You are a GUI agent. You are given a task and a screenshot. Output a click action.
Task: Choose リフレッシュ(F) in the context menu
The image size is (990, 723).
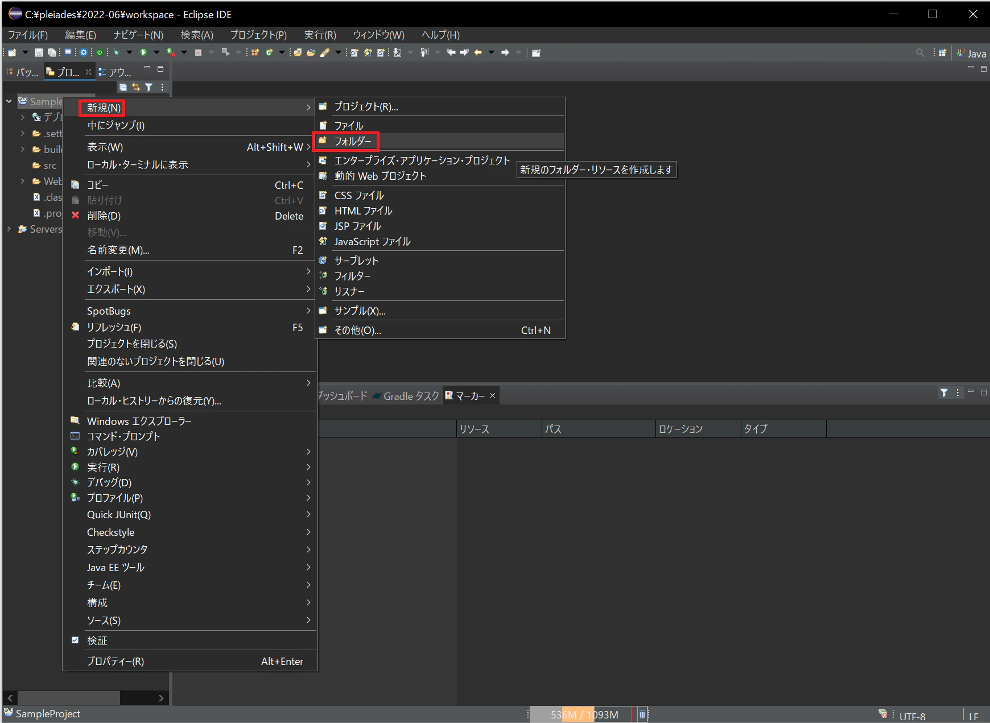pos(189,327)
